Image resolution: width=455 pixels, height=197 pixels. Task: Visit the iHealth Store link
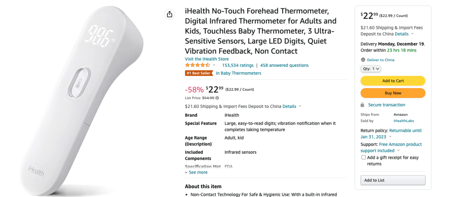pos(206,59)
